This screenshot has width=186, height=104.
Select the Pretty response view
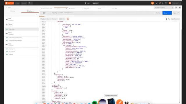tap(43, 19)
